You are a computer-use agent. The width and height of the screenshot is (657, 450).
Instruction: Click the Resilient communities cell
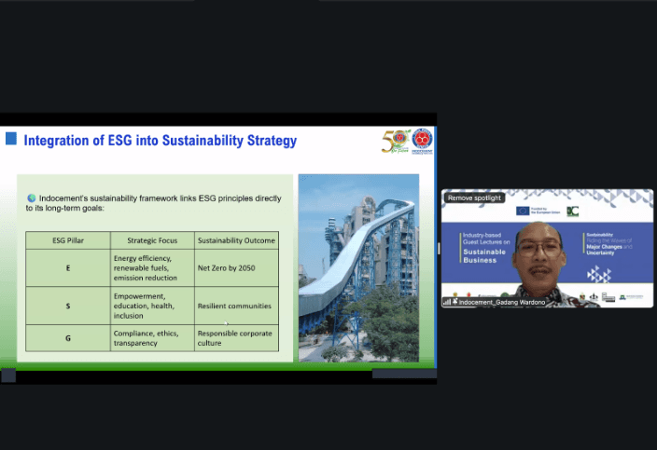tap(236, 306)
